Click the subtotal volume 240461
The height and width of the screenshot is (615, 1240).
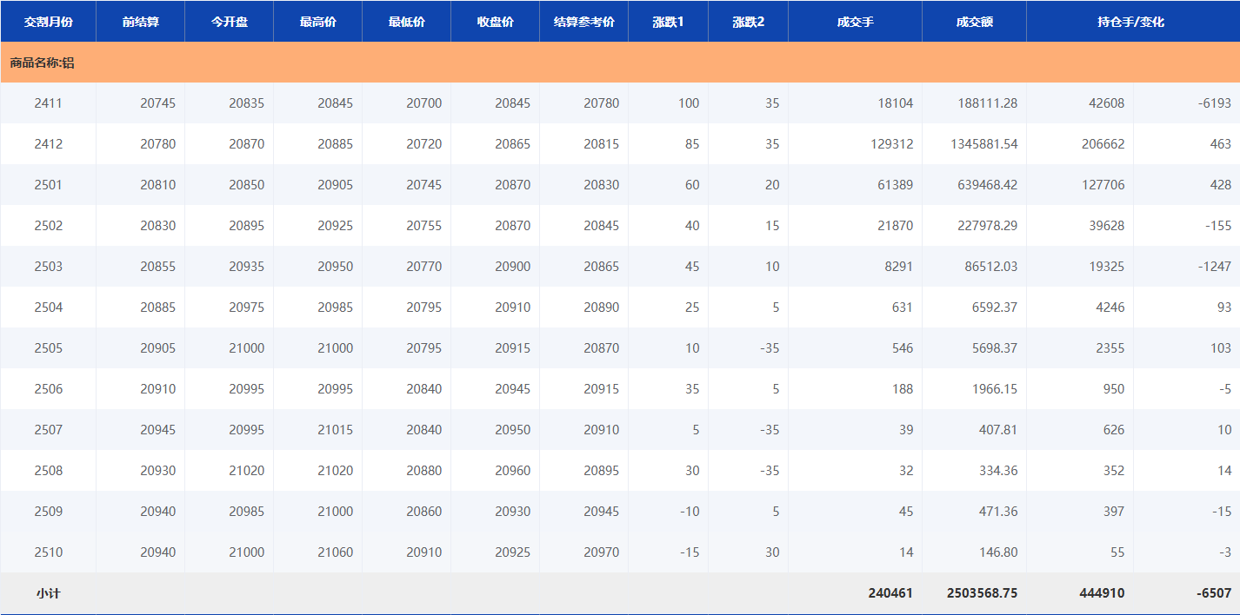(x=890, y=594)
